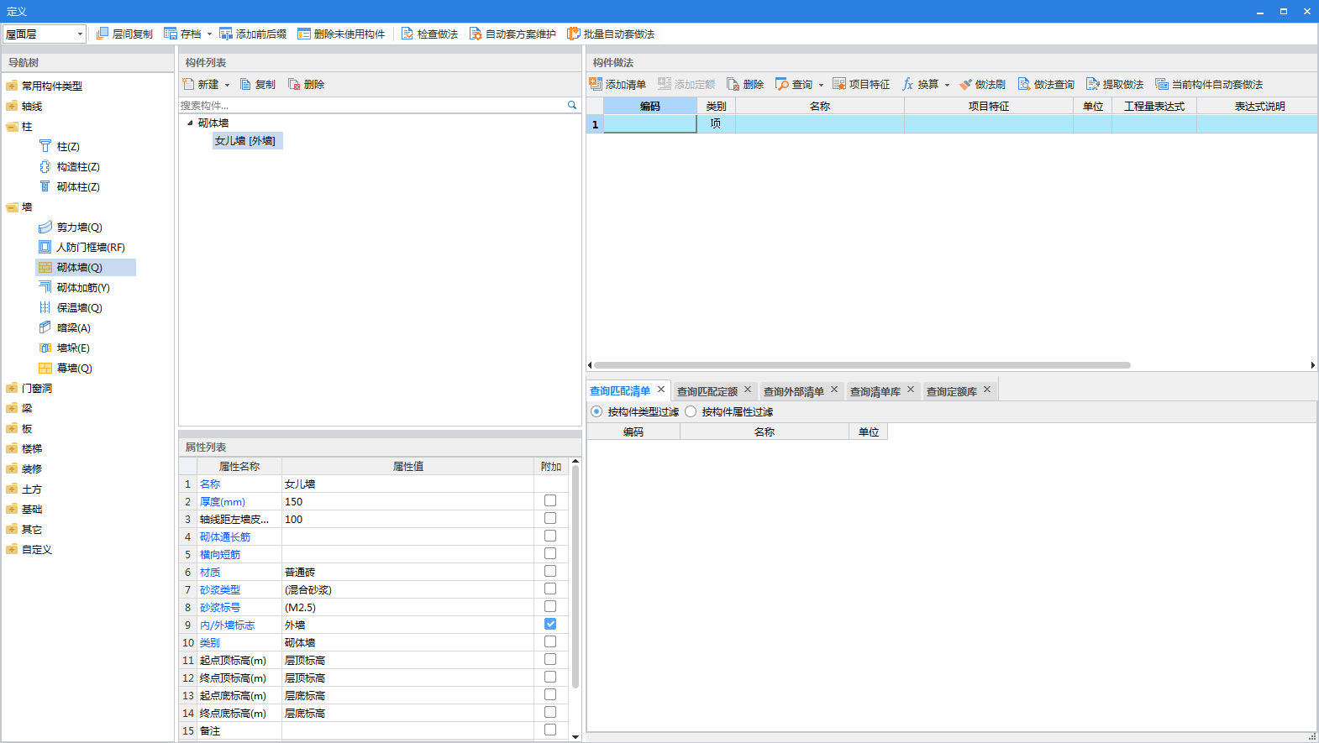Image resolution: width=1319 pixels, height=743 pixels.
Task: Toggle 类别 附加 checkbox
Action: click(x=550, y=641)
